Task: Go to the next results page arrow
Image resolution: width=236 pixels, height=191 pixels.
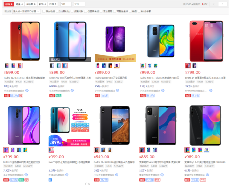Action: click(x=223, y=4)
